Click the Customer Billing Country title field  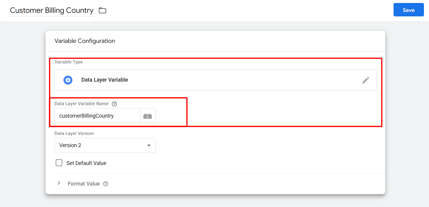(52, 10)
